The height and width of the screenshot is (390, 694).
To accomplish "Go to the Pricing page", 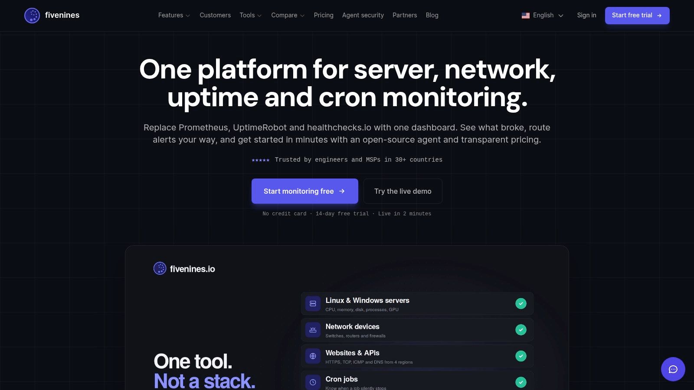I will click(x=324, y=15).
